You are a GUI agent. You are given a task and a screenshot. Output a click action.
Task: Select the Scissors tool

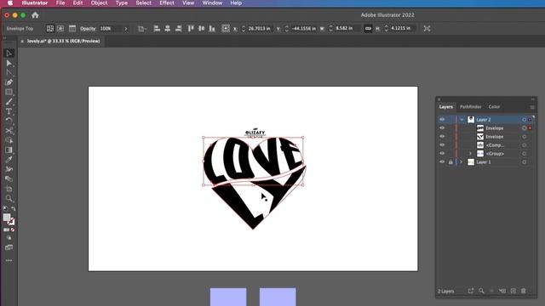tap(9, 131)
